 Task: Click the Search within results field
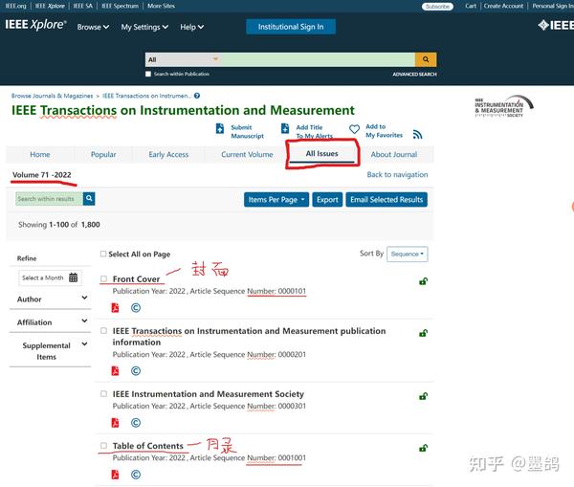pyautogui.click(x=49, y=198)
